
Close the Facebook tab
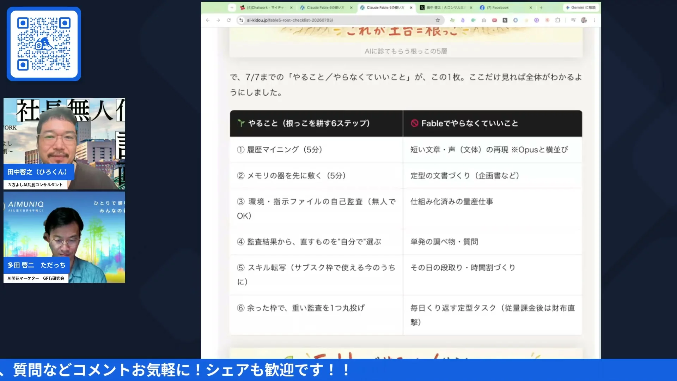(x=531, y=7)
